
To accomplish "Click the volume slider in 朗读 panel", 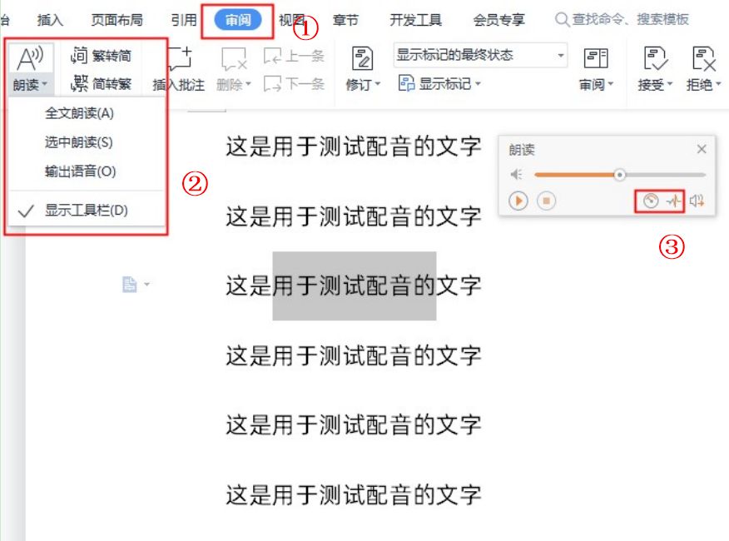I will point(620,175).
